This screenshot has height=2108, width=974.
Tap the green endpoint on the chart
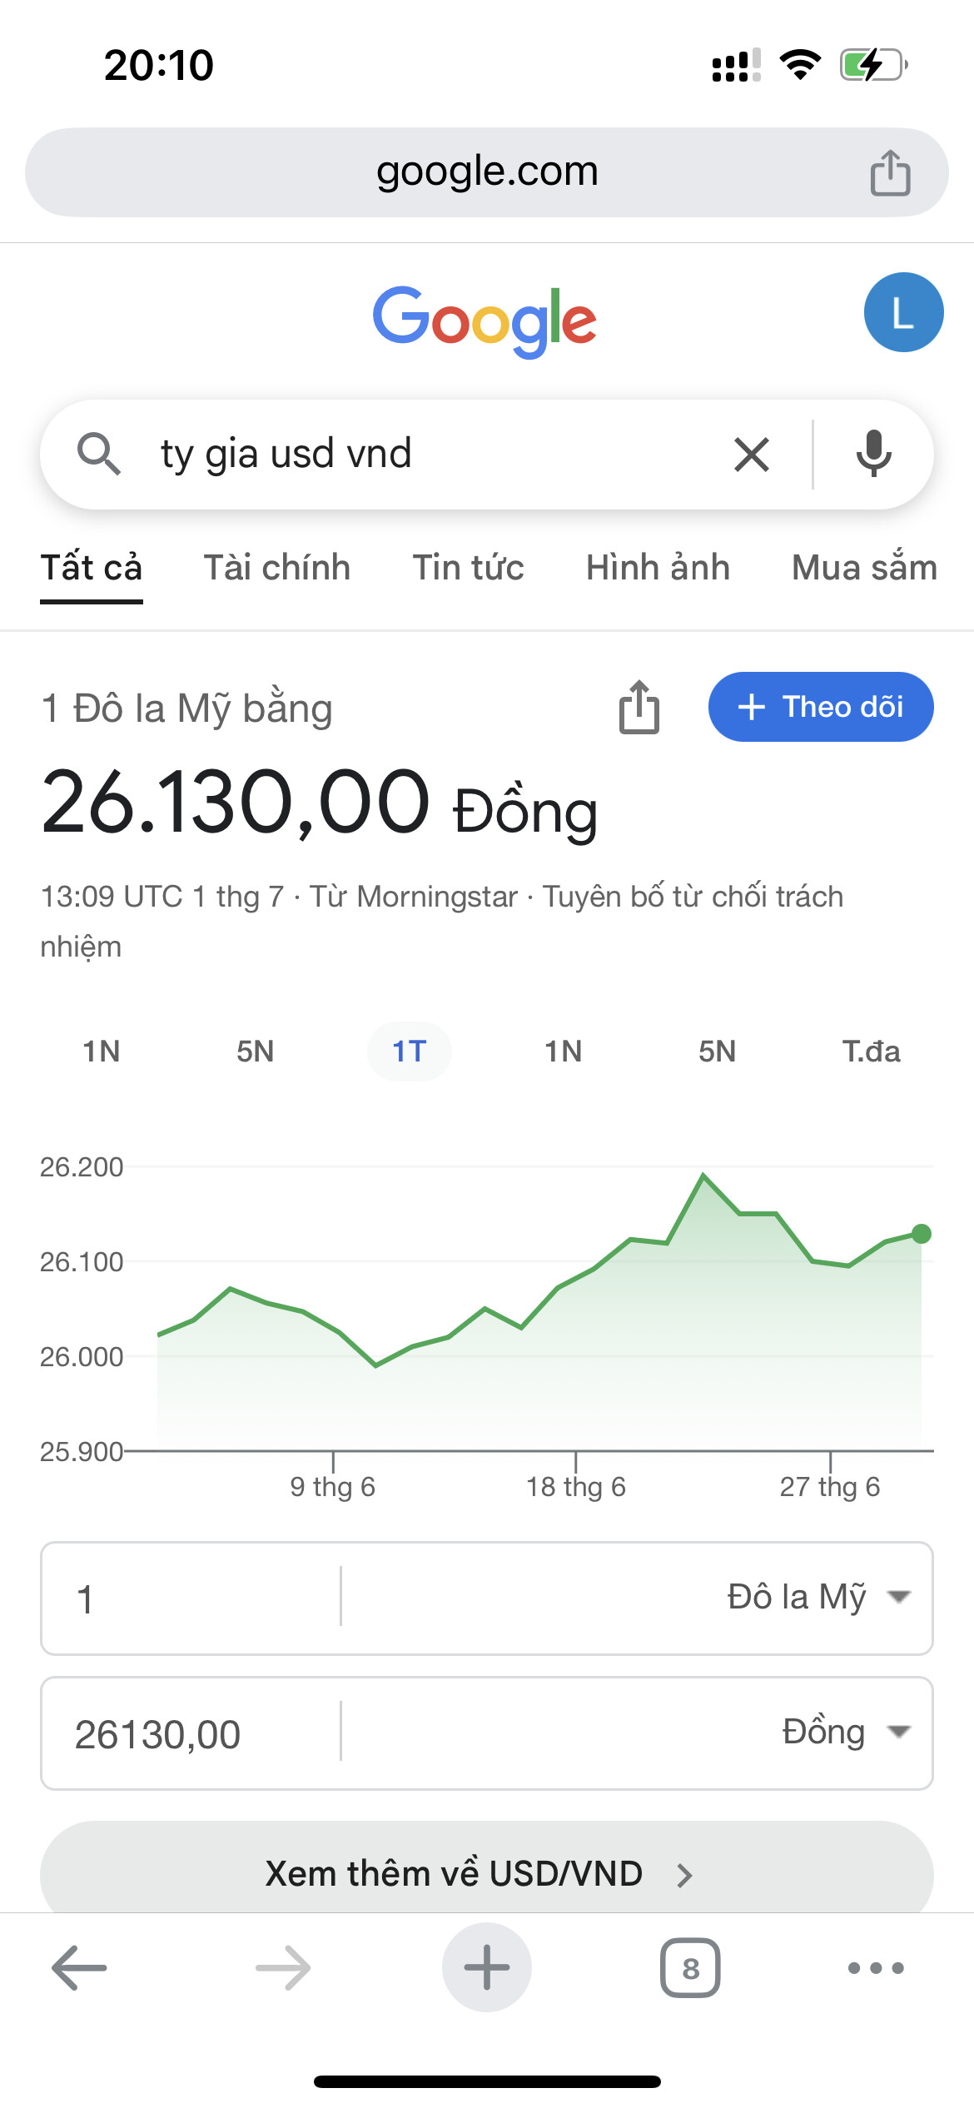[921, 1234]
